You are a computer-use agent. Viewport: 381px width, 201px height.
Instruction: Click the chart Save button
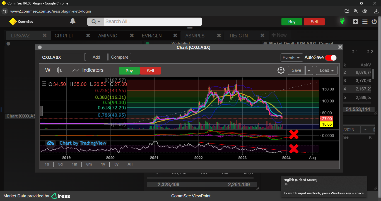coord(296,70)
